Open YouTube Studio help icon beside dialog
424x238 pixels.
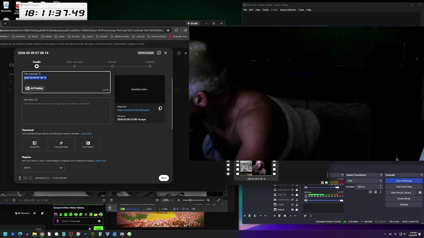(x=179, y=53)
